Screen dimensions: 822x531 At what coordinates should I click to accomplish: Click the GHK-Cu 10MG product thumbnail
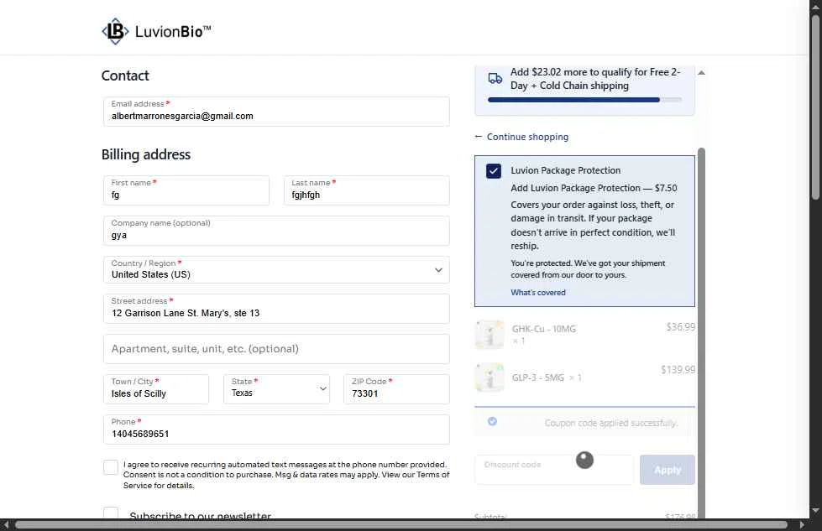point(490,335)
